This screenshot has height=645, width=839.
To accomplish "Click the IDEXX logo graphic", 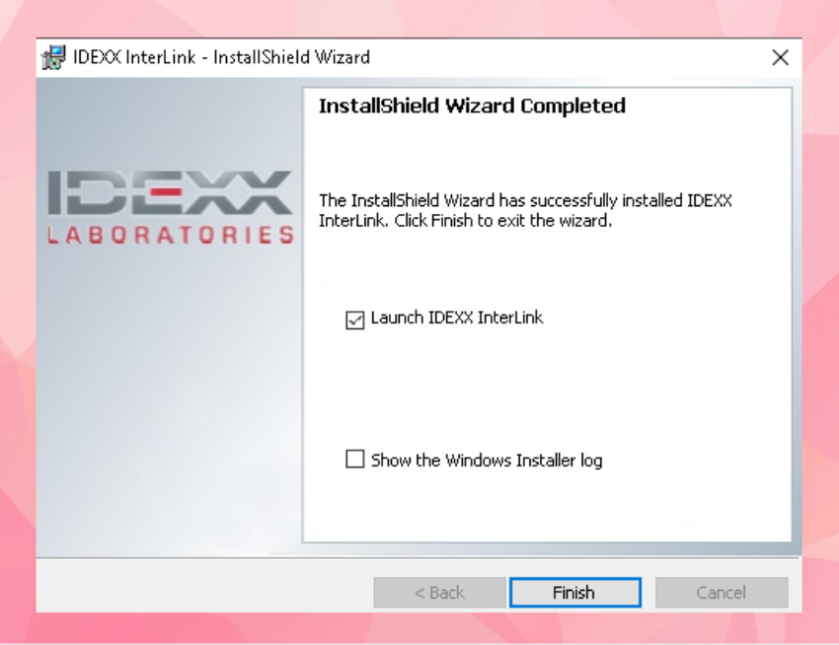I will coord(170,207).
